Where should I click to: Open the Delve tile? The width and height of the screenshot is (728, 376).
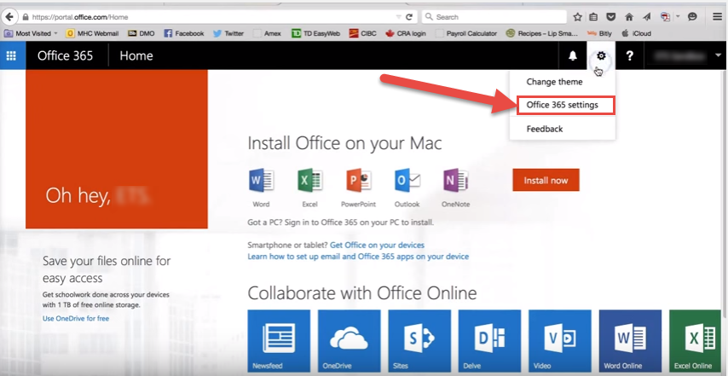[x=489, y=341]
